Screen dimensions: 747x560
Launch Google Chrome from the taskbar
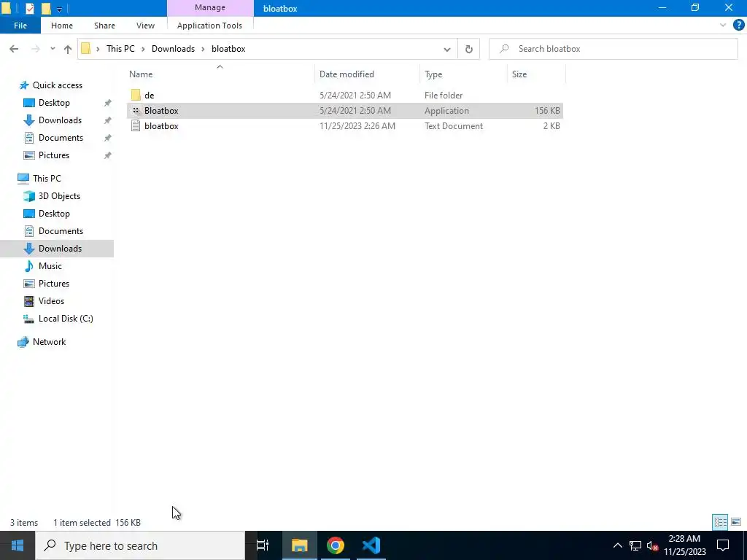click(x=336, y=545)
